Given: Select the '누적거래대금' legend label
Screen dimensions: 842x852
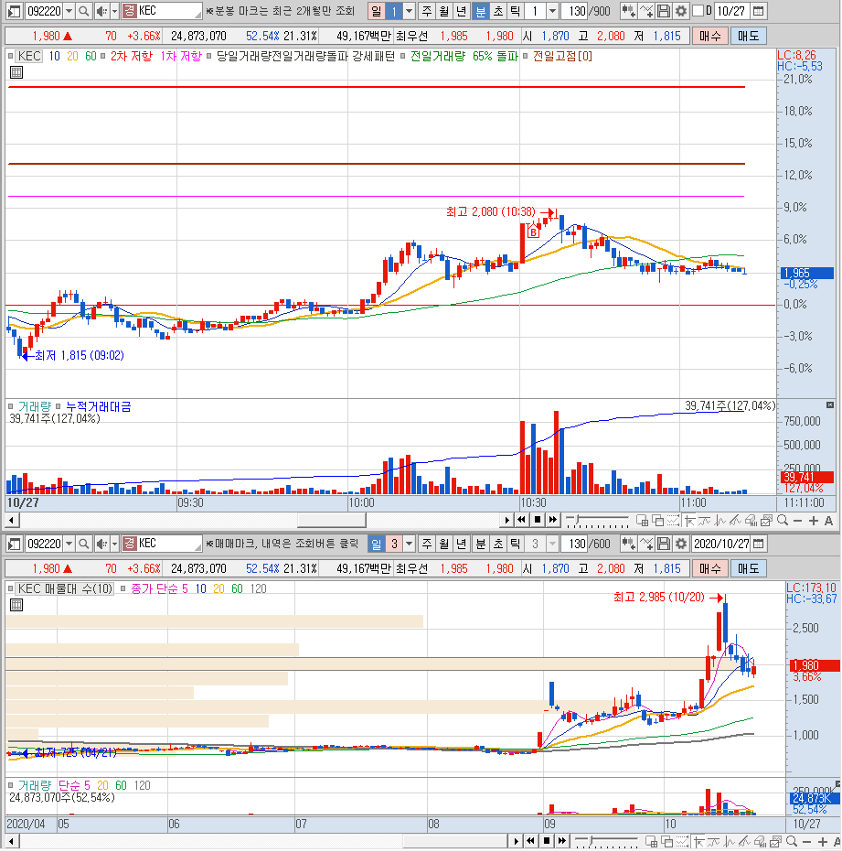Looking at the screenshot, I should coord(98,406).
